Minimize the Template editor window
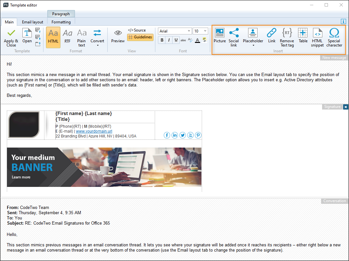The width and height of the screenshot is (349, 261). [312, 5]
